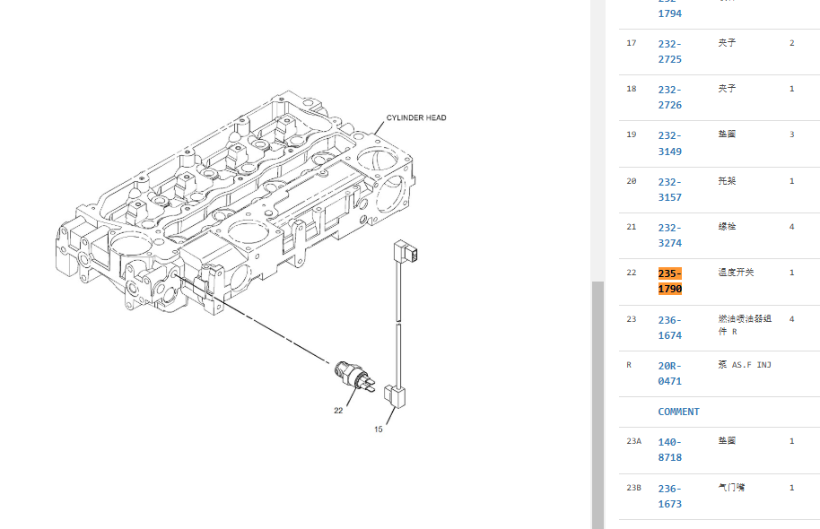Click quantity 3 in row 19

(792, 134)
